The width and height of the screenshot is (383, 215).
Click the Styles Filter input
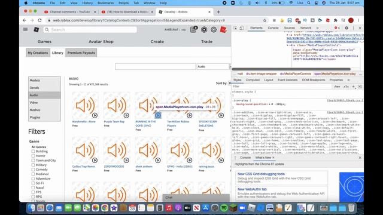point(282,87)
